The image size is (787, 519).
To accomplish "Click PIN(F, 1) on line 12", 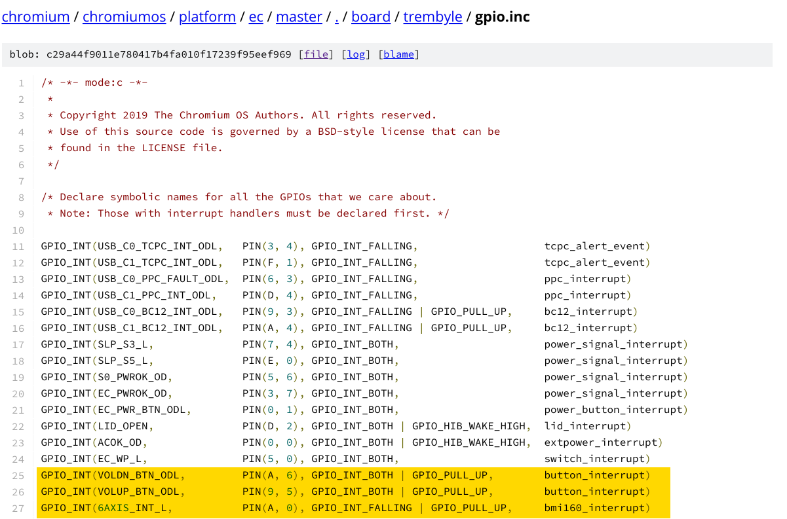I will (271, 262).
